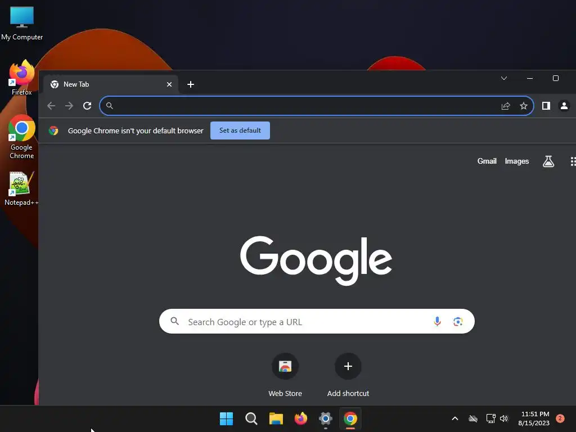Click the Chrome logo in the default-browser bar

(53, 130)
